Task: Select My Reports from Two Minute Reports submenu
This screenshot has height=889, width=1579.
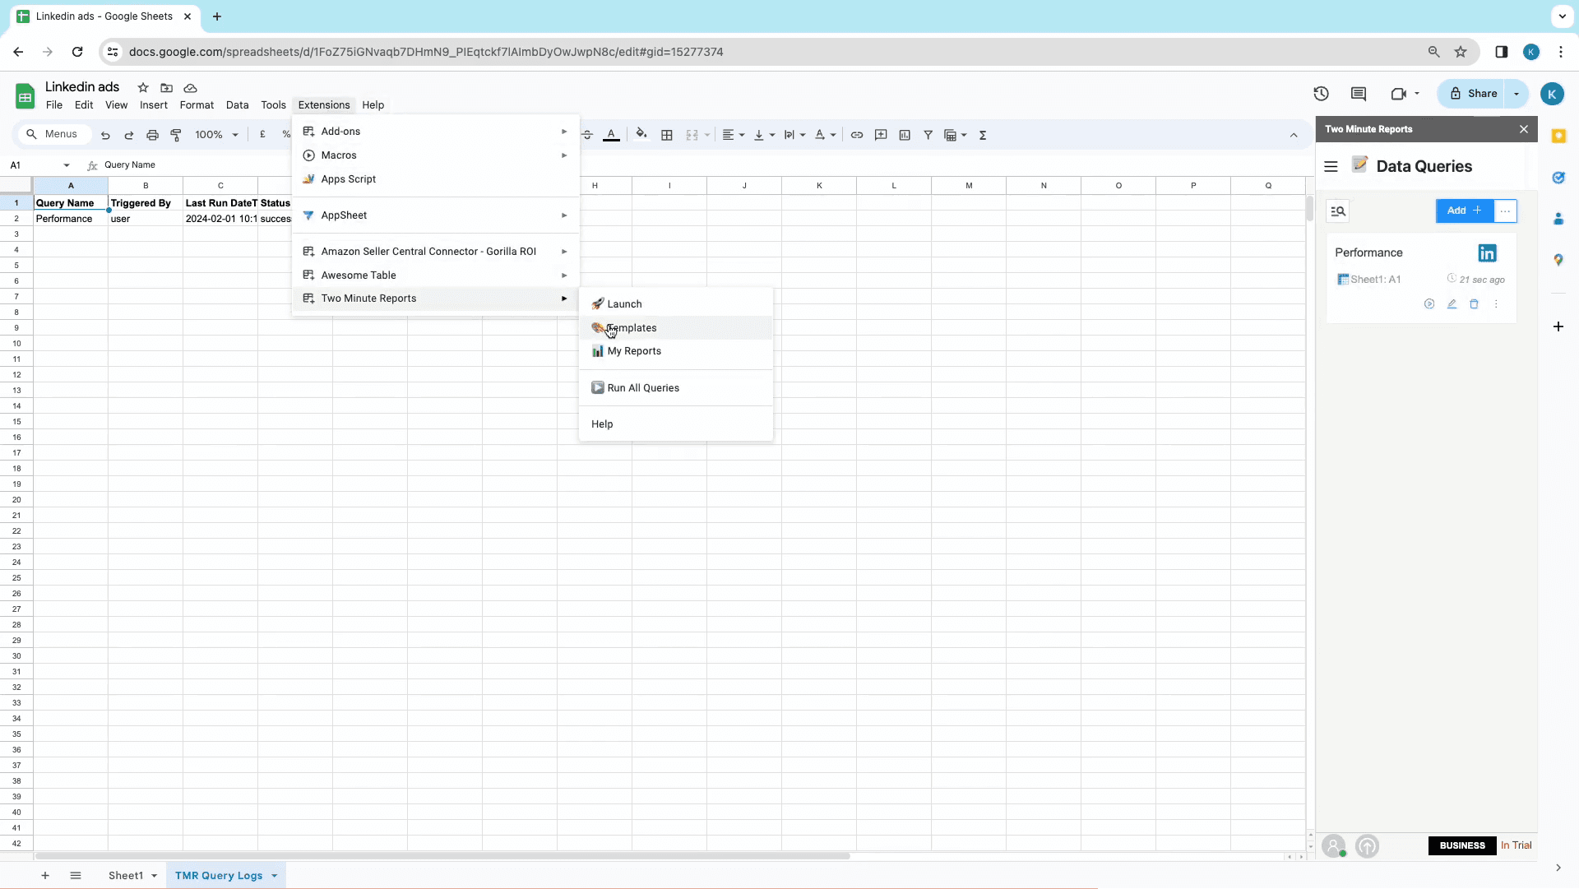Action: 633,350
